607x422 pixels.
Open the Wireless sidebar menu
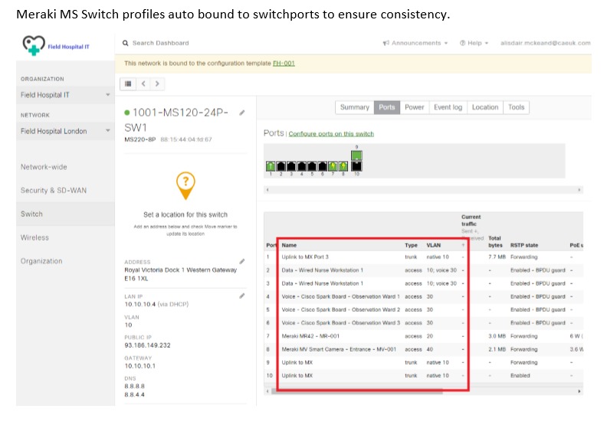coord(34,237)
